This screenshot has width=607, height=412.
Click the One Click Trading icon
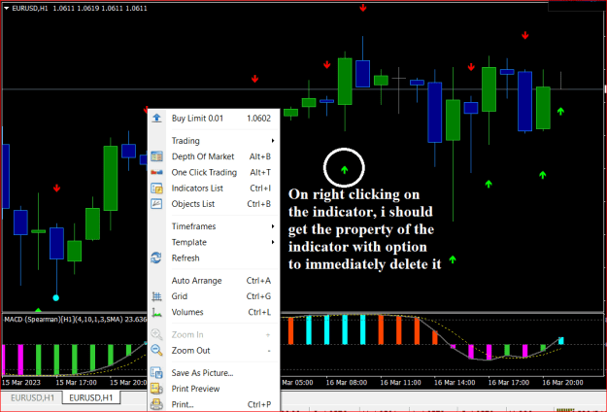[x=156, y=172]
